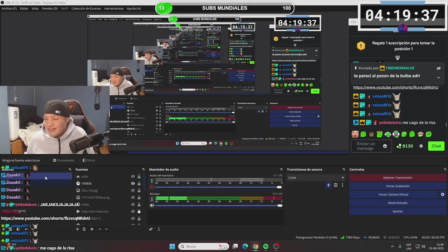Open the Paneles (D) menu
Screen dimensions: 448x252
(50, 8)
